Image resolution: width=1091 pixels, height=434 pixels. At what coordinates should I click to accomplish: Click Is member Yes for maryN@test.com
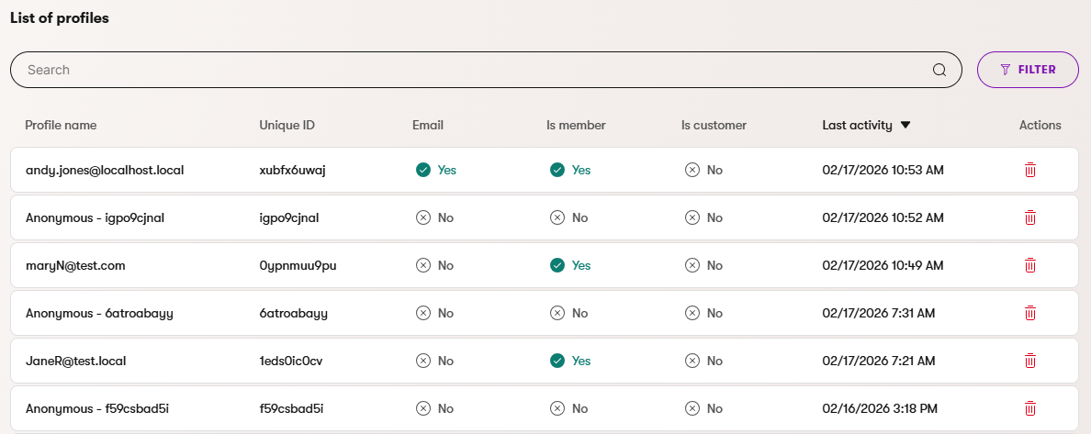570,265
